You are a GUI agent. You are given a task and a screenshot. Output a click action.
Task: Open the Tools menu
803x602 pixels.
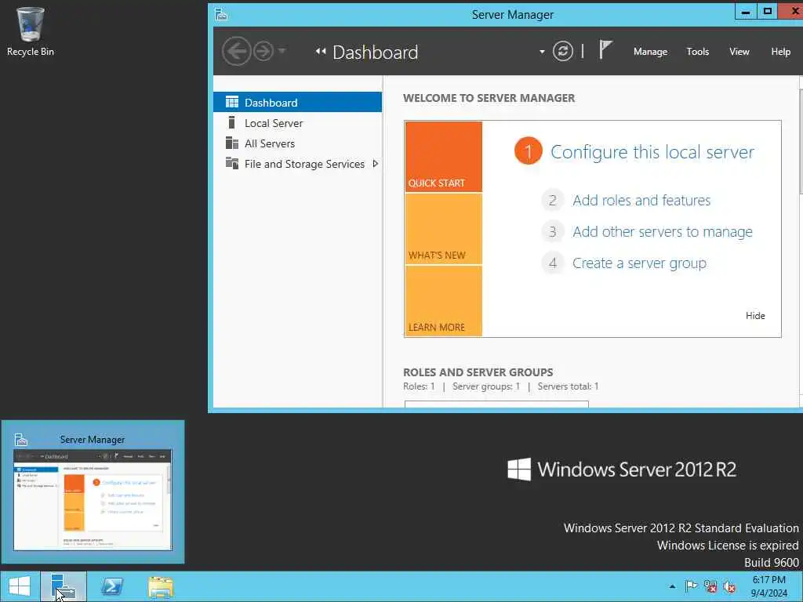pyautogui.click(x=697, y=52)
